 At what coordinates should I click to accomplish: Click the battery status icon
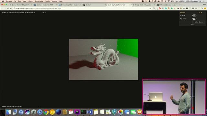pyautogui.click(x=172, y=1)
